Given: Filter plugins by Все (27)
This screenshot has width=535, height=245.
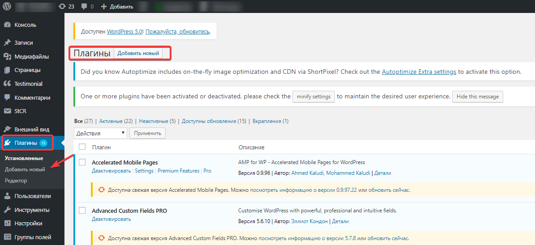Looking at the screenshot, I should pos(83,121).
